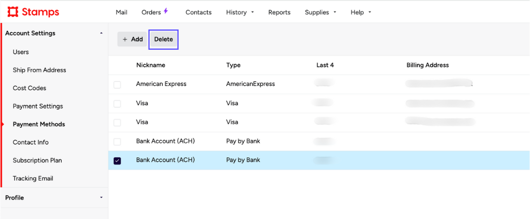530x219 pixels.
Task: Open Contact Info settings
Action: coord(31,142)
